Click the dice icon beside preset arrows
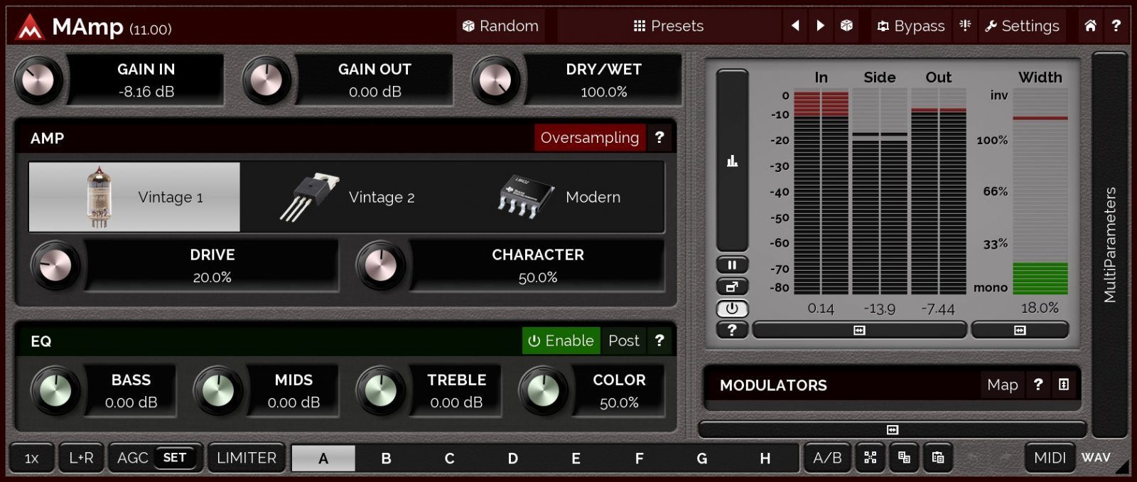This screenshot has height=482, width=1137. 846,26
